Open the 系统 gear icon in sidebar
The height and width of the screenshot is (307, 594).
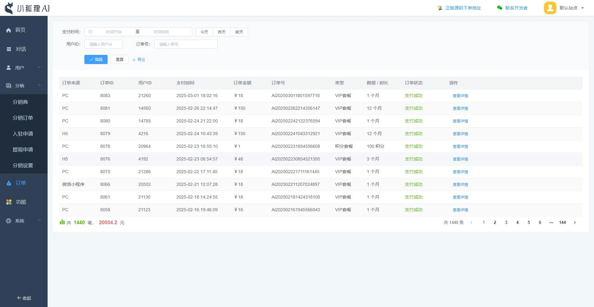(9, 221)
